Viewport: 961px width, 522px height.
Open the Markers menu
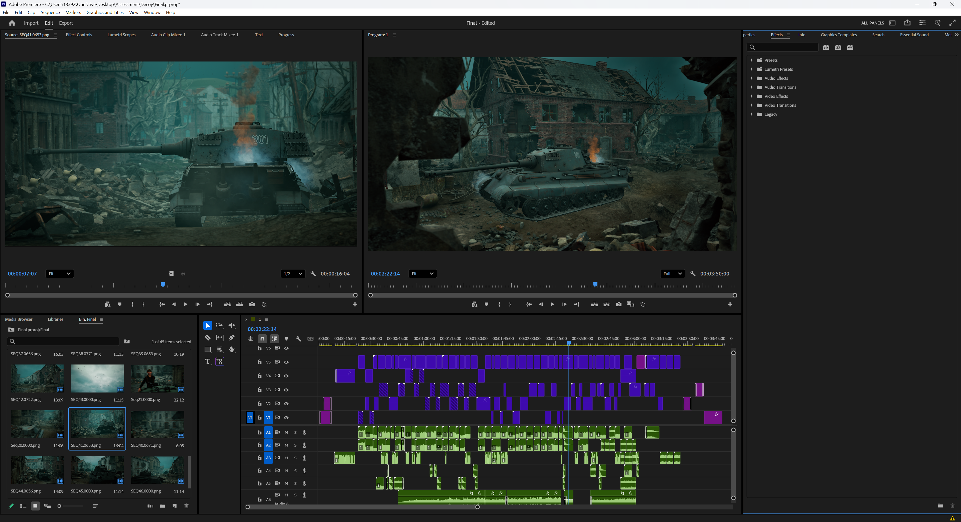(x=73, y=12)
